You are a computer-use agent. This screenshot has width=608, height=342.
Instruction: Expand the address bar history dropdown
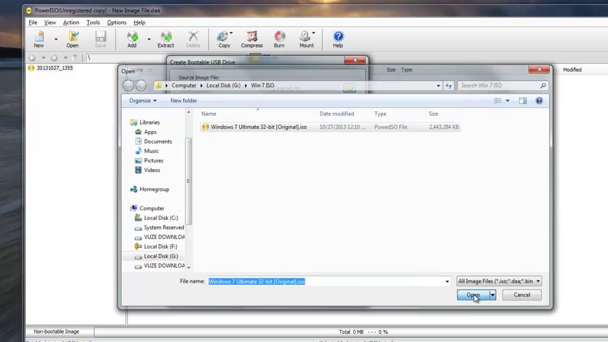click(438, 85)
